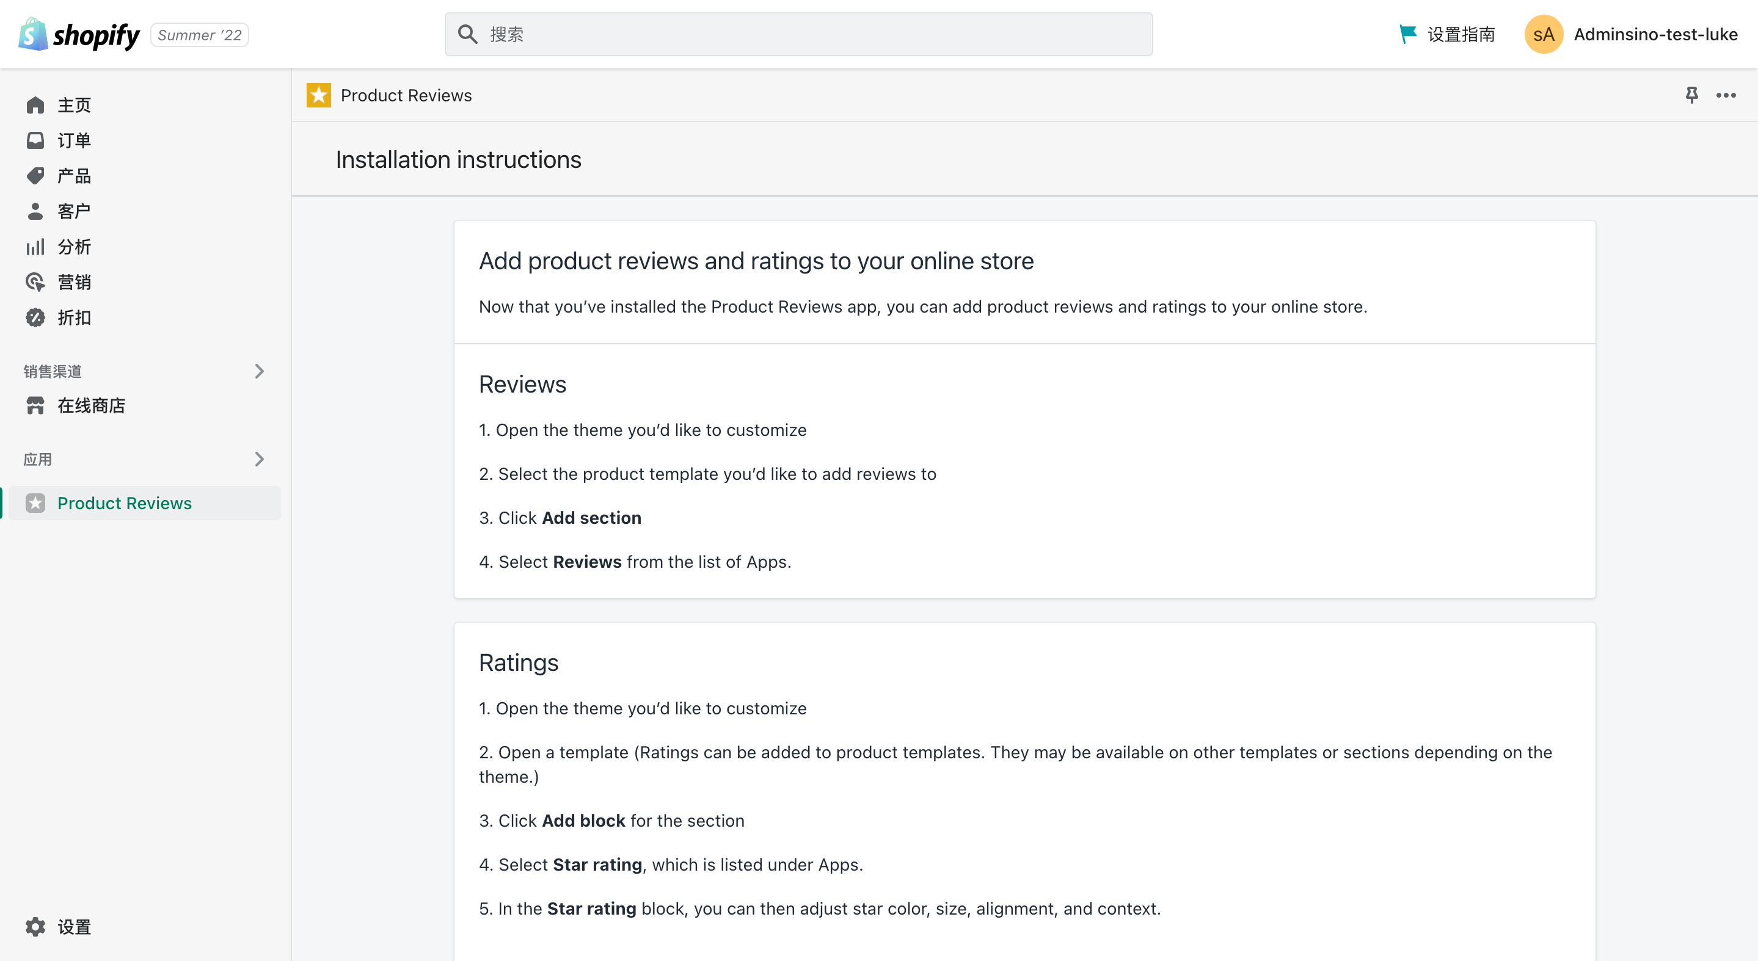The height and width of the screenshot is (961, 1758).
Task: Open 客户 in the sidebar
Action: (x=75, y=211)
